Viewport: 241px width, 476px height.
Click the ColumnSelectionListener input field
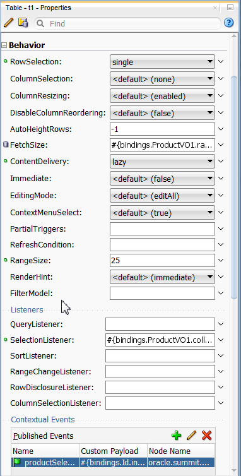pos(160,403)
